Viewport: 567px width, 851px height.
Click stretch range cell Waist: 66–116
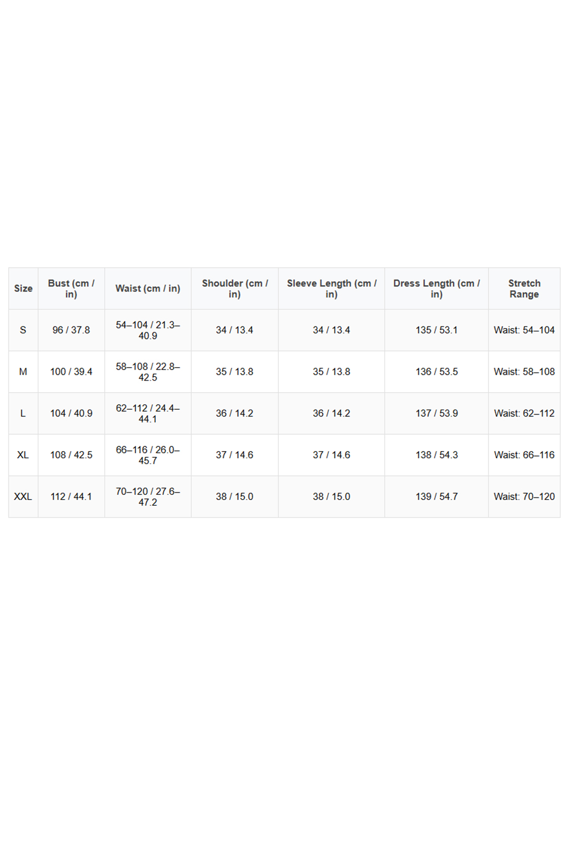pos(524,455)
